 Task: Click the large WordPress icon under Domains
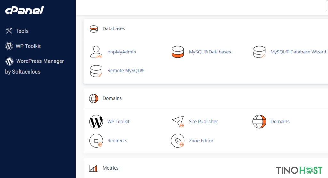click(x=96, y=122)
